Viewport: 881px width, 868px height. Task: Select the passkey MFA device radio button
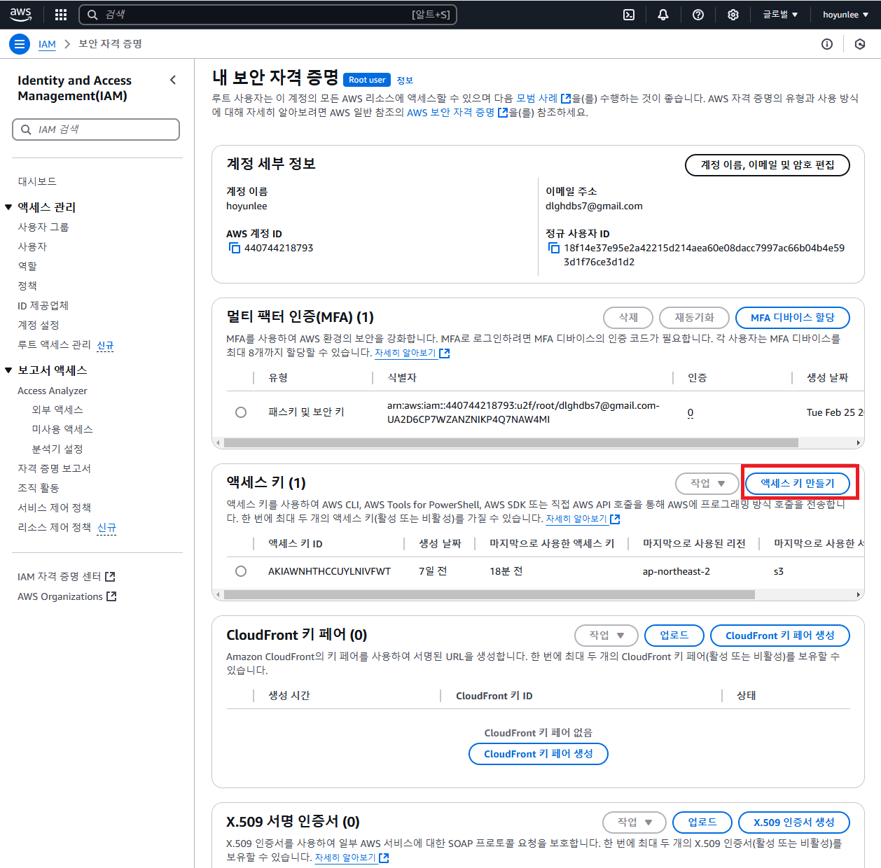pyautogui.click(x=241, y=412)
